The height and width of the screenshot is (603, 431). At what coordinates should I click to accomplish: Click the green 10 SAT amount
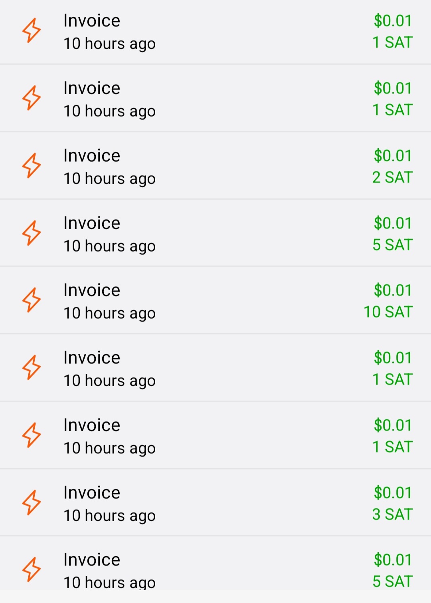pos(388,312)
